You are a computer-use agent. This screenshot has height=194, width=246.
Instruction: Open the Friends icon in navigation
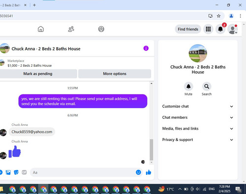(71, 29)
